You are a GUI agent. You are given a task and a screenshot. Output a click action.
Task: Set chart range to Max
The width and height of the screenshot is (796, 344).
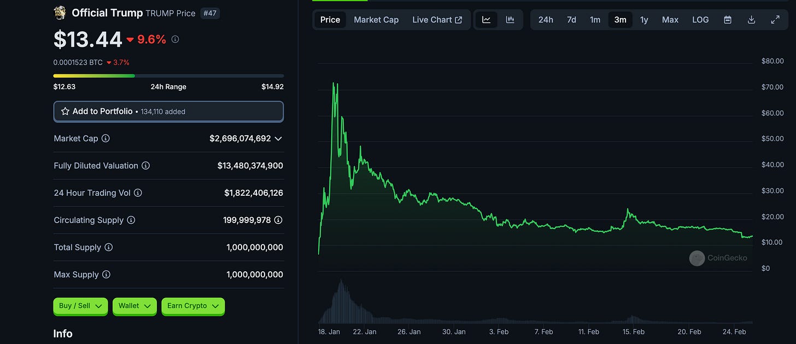pos(670,20)
